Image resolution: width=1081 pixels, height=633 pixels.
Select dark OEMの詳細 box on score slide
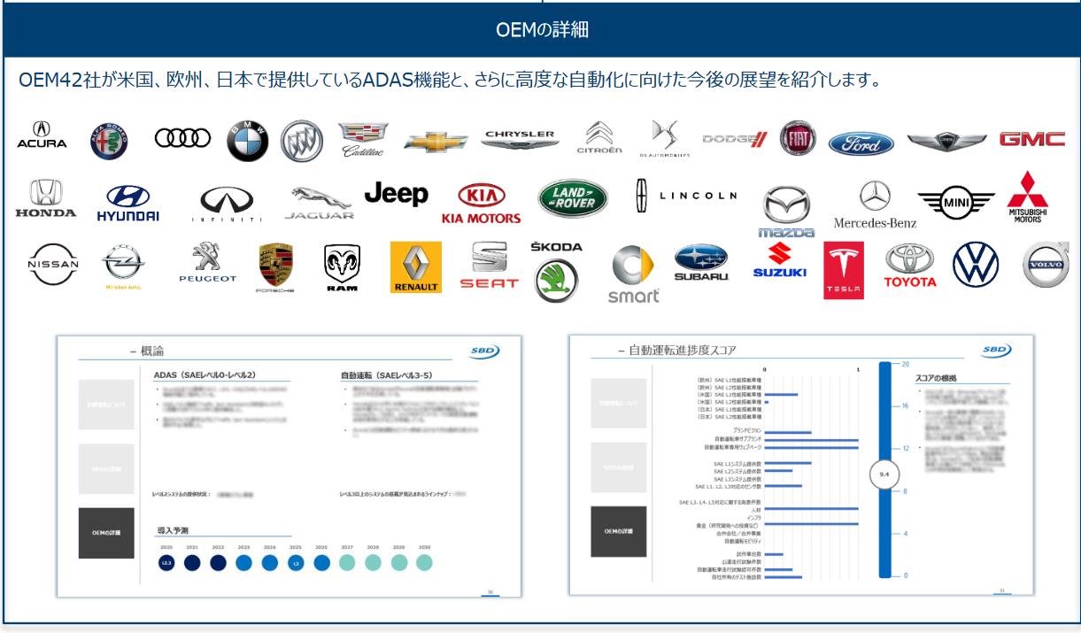[x=619, y=531]
